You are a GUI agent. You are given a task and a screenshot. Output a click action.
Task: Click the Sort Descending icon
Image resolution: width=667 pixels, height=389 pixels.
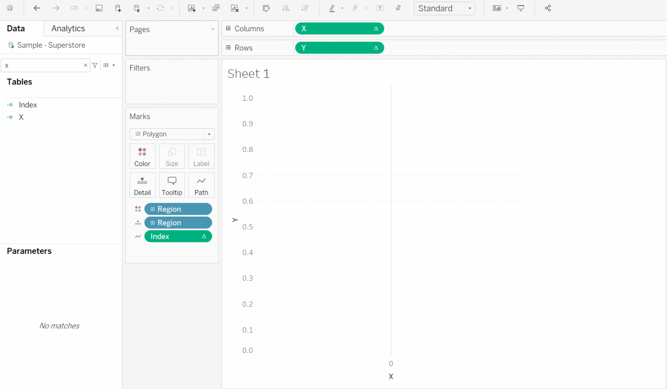tap(305, 8)
